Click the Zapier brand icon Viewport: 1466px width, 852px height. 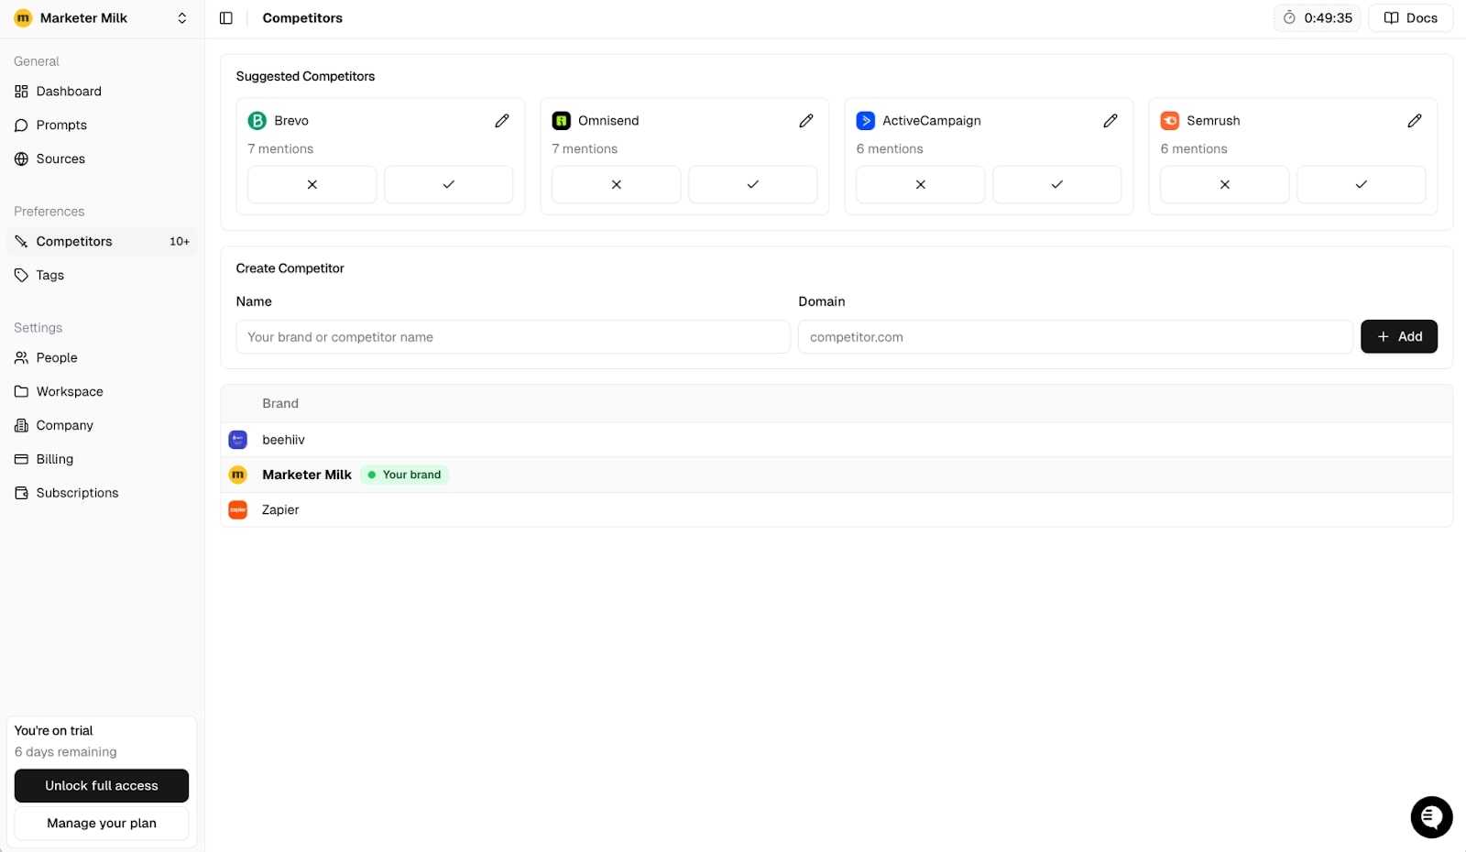pos(238,509)
